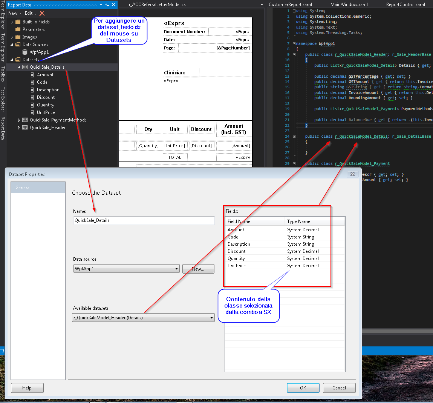This screenshot has width=433, height=403.
Task: Click the QuickSale_Header dataset table icon
Action: (24, 127)
